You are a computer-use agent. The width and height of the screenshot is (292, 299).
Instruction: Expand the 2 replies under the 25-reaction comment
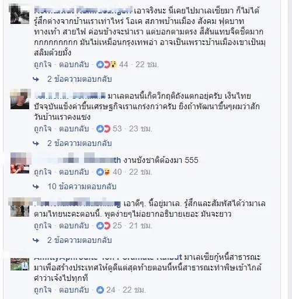(x=79, y=240)
